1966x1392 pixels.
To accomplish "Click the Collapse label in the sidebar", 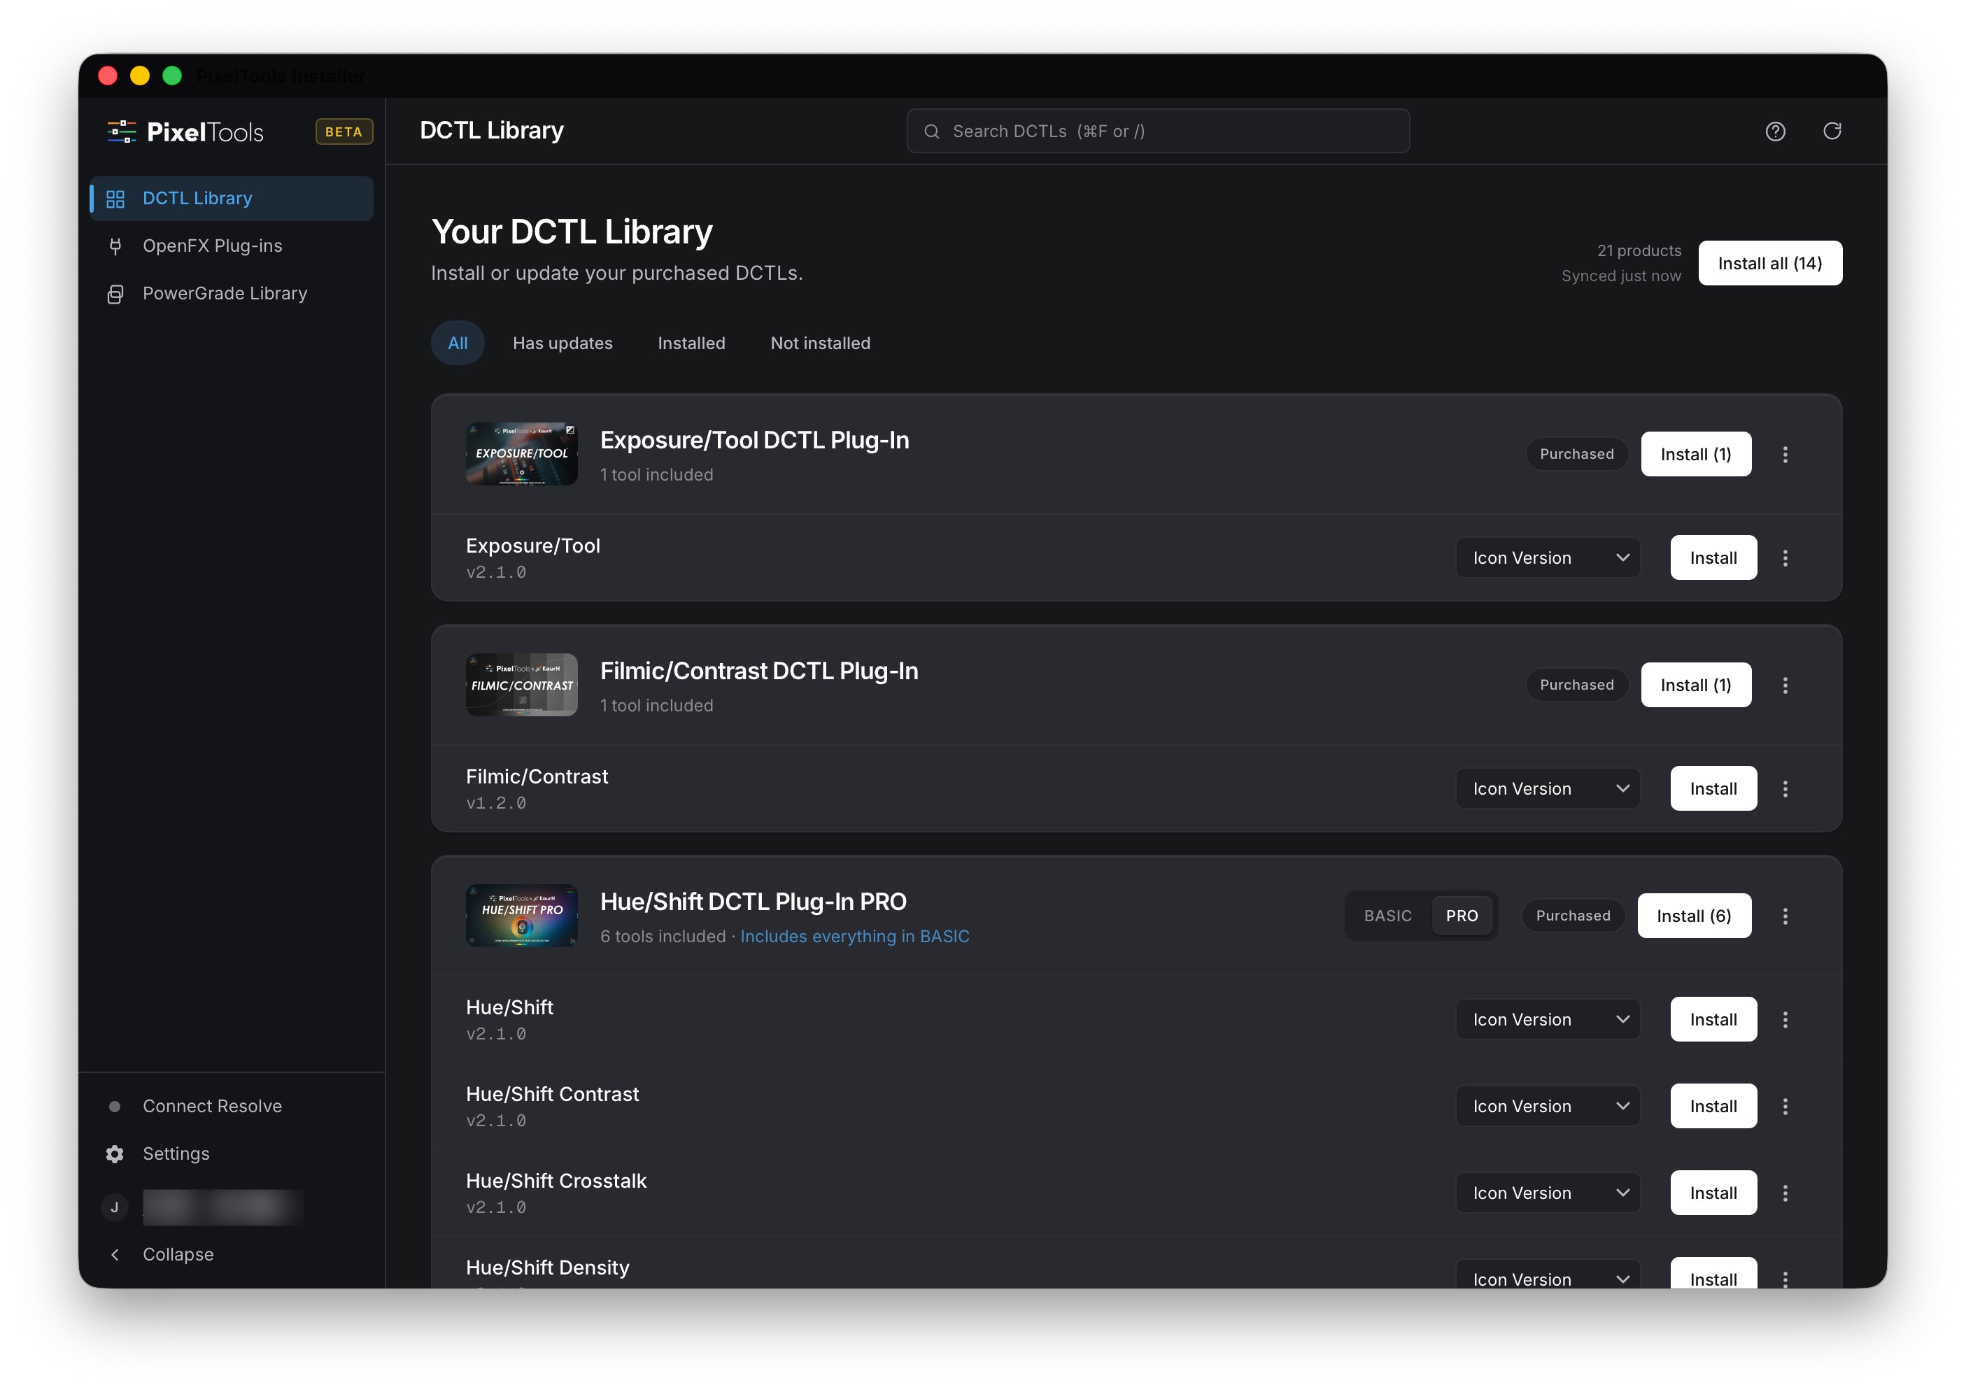I will [x=178, y=1254].
